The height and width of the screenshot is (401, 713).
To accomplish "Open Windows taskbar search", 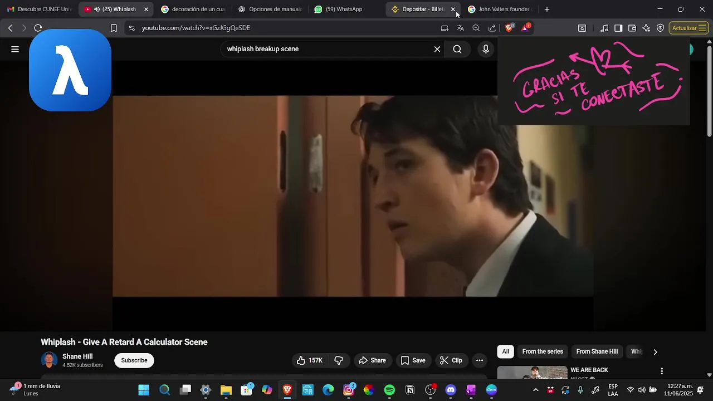I will (164, 390).
